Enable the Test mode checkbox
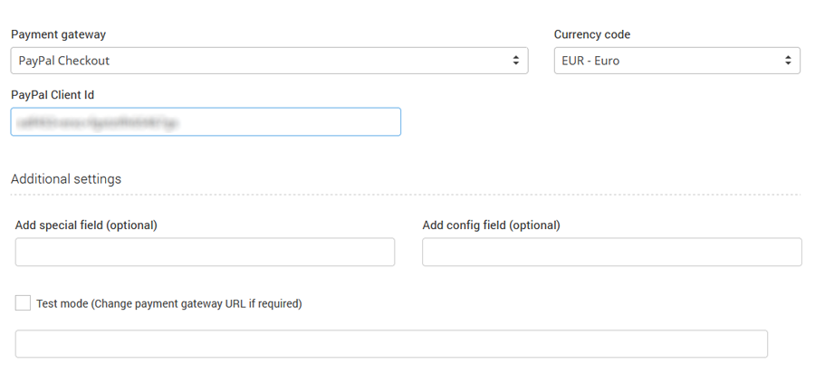 point(23,303)
